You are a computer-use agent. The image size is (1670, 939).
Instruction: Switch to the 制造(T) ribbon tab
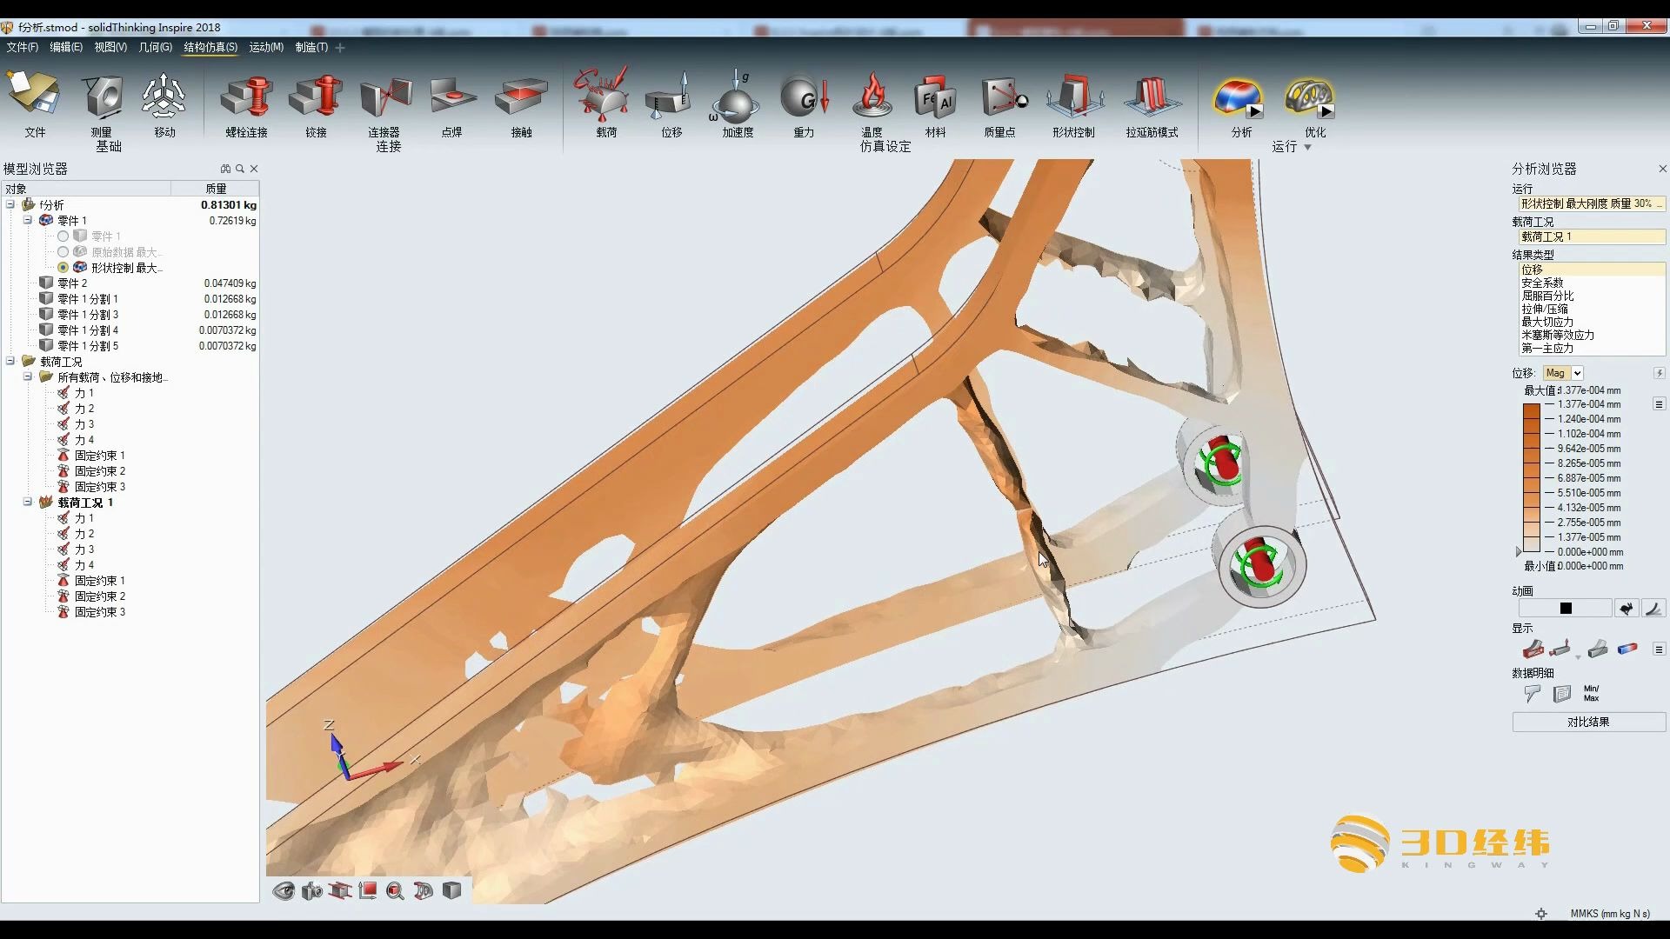311,47
